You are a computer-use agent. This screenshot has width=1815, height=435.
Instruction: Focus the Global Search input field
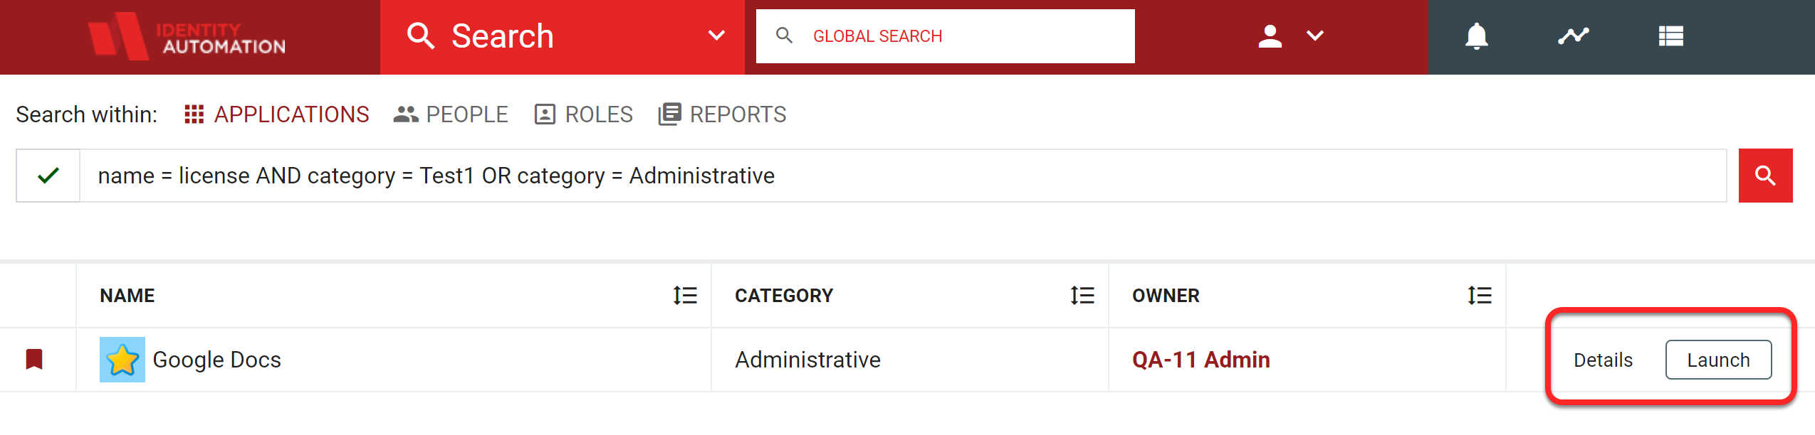tap(945, 36)
